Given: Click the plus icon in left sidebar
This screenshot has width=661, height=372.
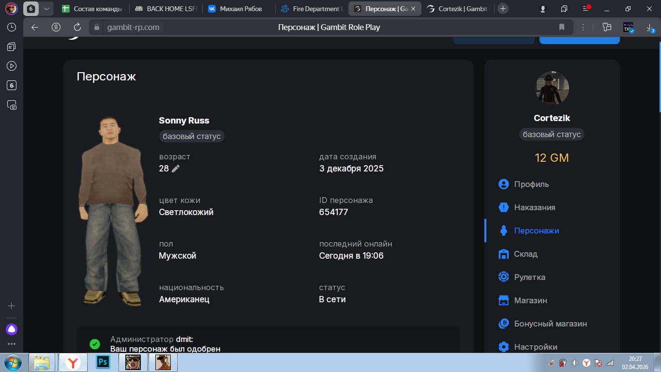Looking at the screenshot, I should pos(12,306).
